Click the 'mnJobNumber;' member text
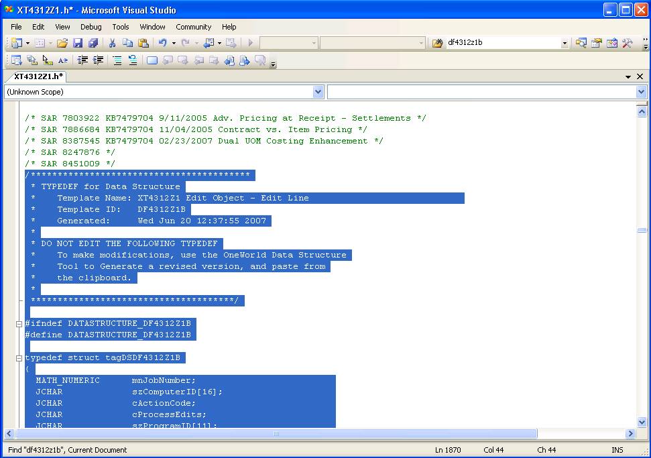The image size is (651, 458). point(164,380)
